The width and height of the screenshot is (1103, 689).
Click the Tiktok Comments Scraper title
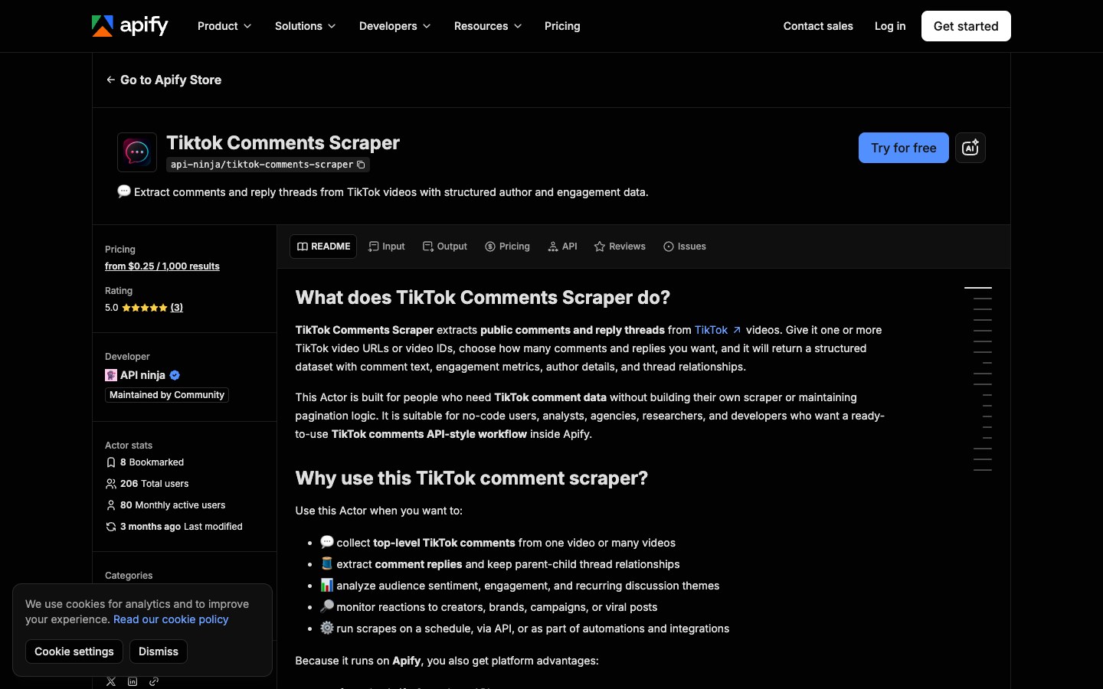283,143
